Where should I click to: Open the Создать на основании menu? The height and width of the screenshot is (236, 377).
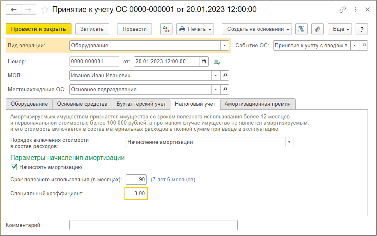257,29
